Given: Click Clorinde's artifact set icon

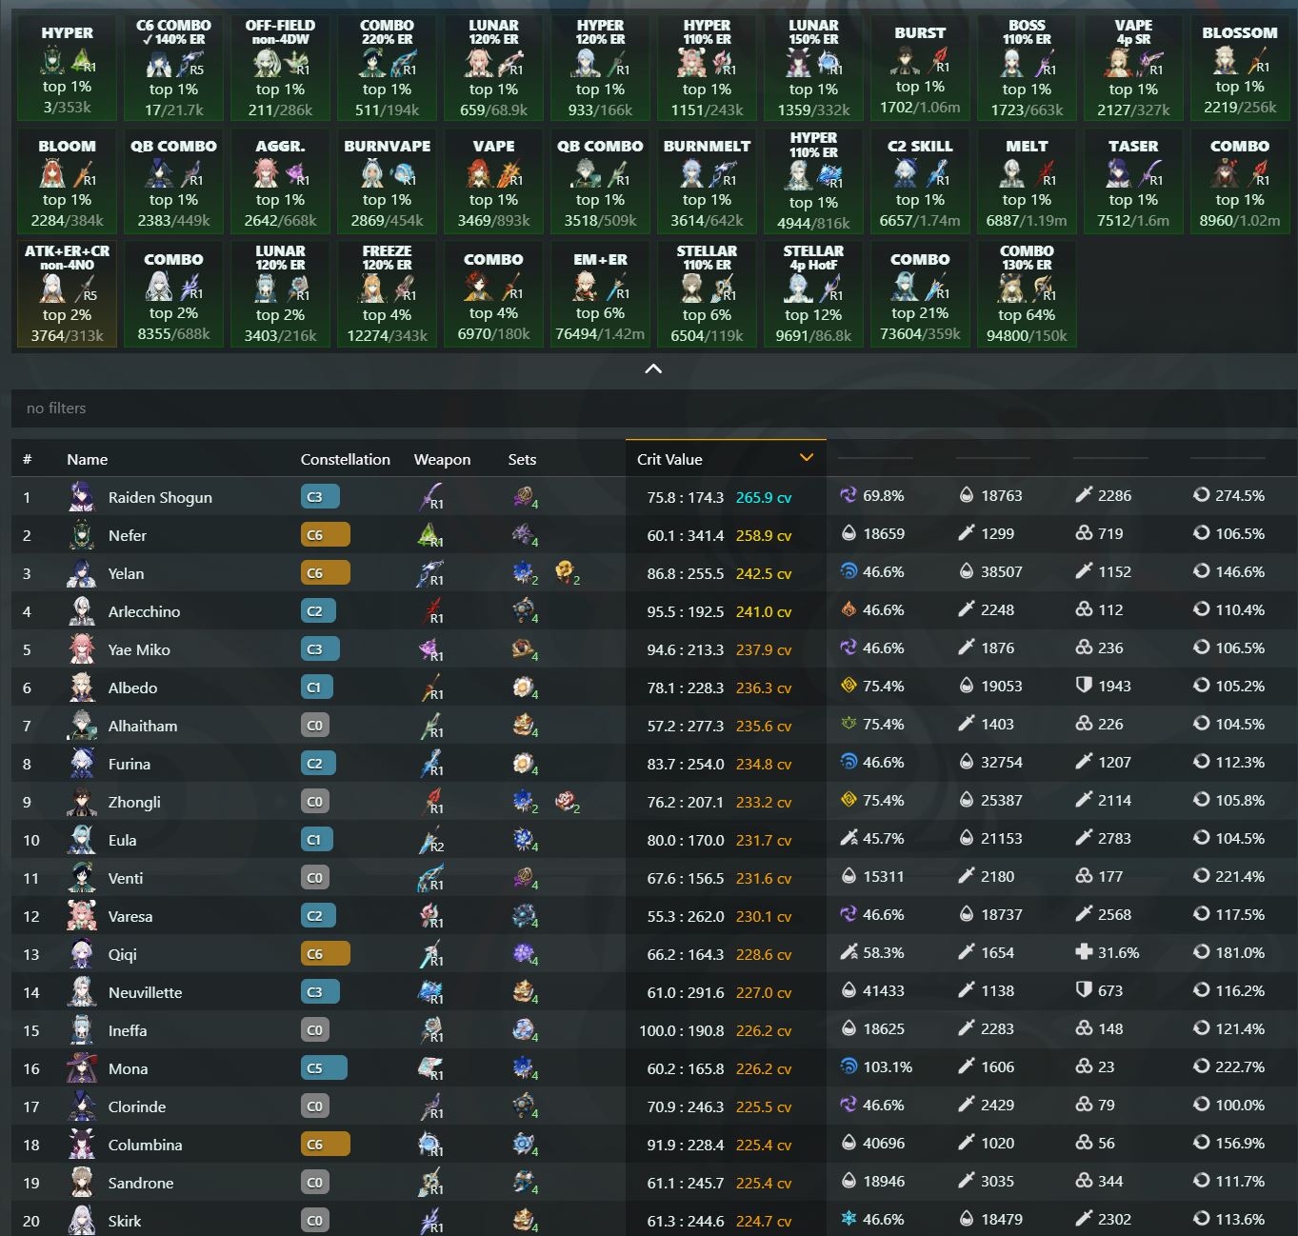Looking at the screenshot, I should pos(524,1106).
